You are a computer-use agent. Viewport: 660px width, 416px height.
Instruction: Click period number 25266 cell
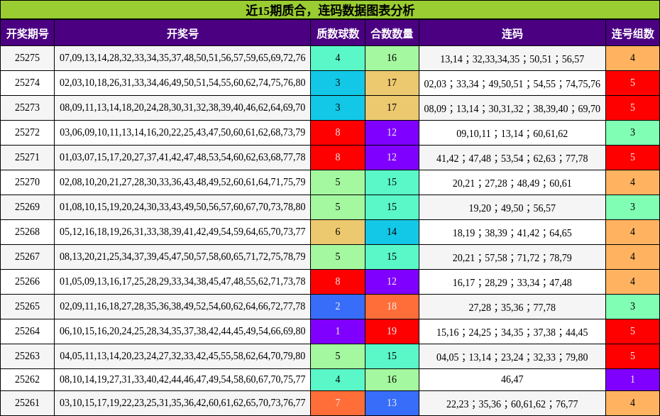tap(27, 281)
